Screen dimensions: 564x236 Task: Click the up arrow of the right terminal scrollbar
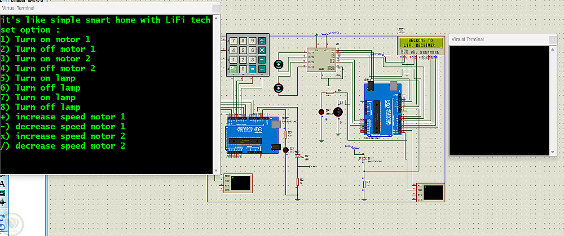point(553,50)
